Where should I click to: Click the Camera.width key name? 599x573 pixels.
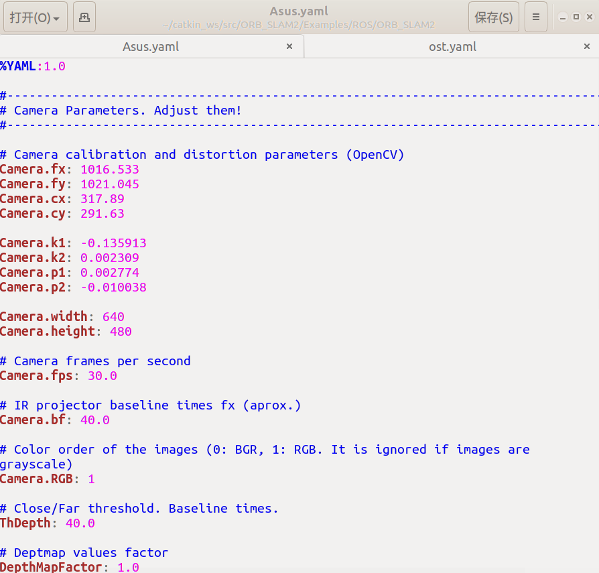[44, 317]
